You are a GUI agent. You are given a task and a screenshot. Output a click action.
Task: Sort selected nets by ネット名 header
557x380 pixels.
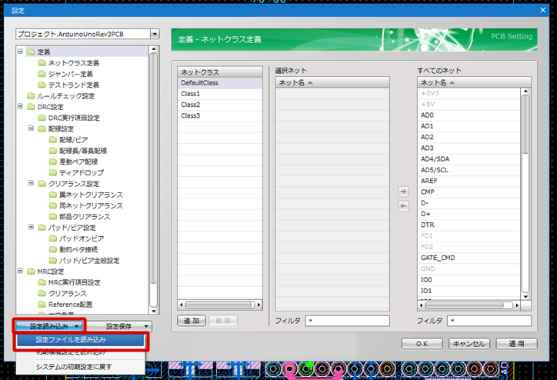click(332, 82)
